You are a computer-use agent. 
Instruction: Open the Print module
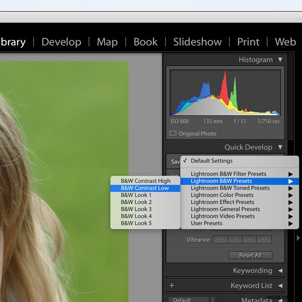(248, 42)
